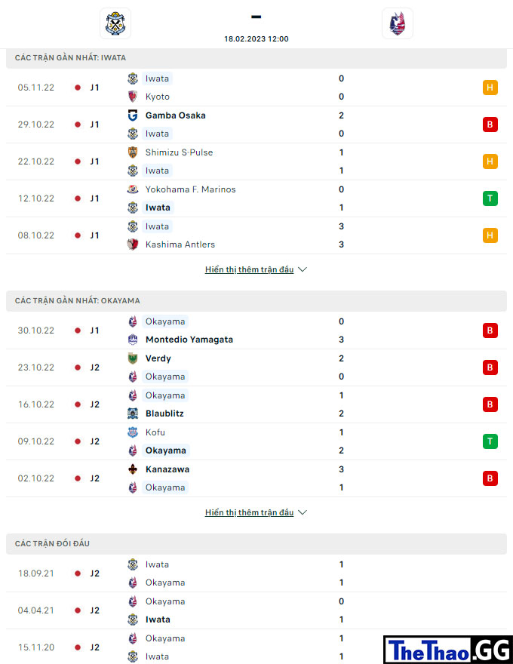Expand more Iwata matches with the chevron
513x664 pixels.
click(303, 269)
